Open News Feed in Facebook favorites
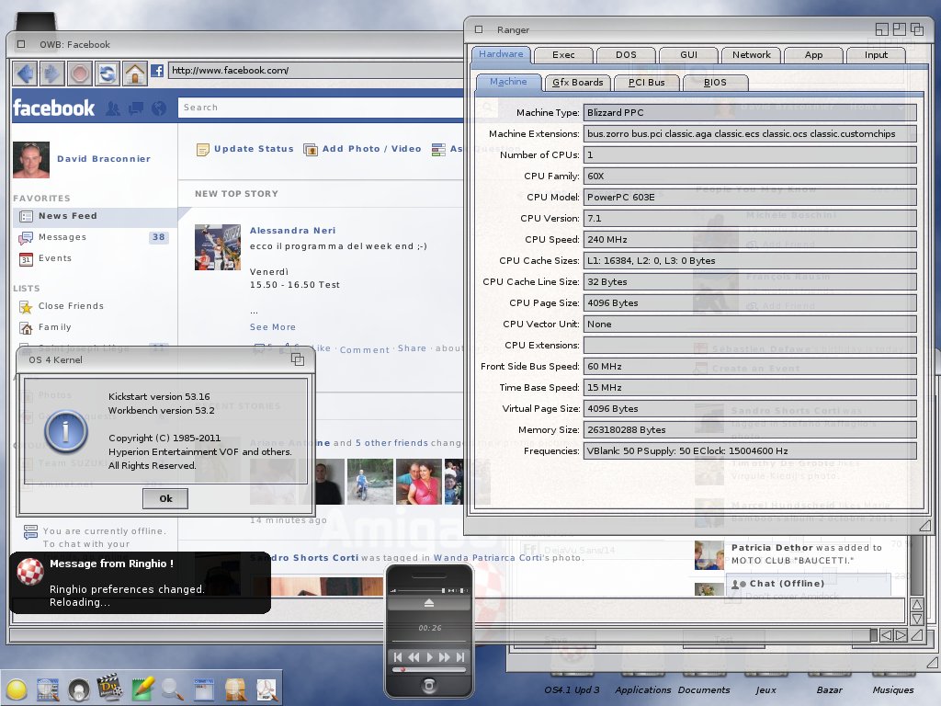Viewport: 941px width, 706px height. (95, 217)
